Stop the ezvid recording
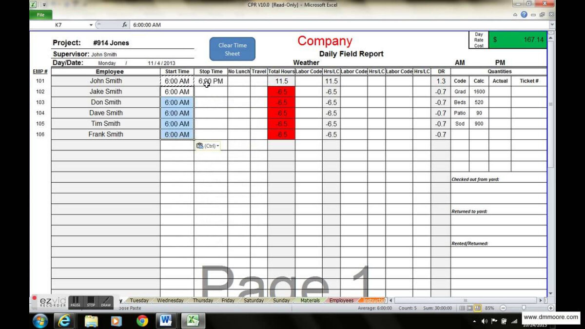This screenshot has height=329, width=585. coord(91,302)
